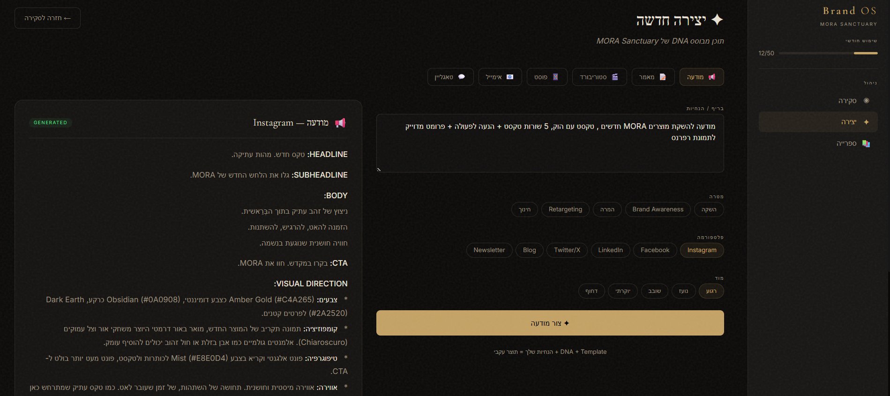This screenshot has height=396, width=890.
Task: Choose the יוקרתי mood chip
Action: 623,291
